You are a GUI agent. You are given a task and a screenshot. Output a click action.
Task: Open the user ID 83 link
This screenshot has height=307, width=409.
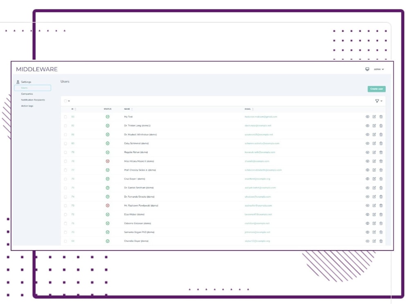pyautogui.click(x=73, y=117)
